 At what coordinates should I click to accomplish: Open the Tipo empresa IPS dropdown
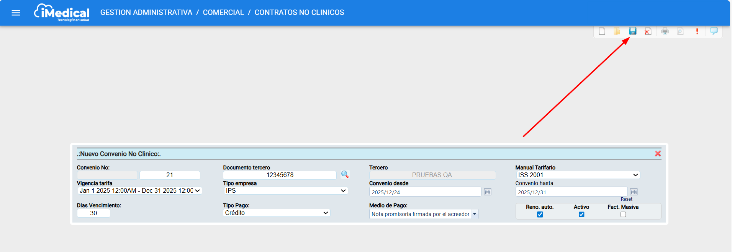[x=286, y=190]
